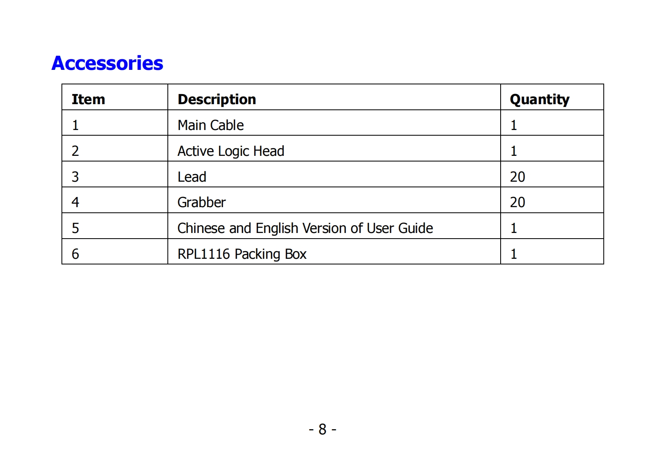Click the Accessories heading

click(107, 63)
